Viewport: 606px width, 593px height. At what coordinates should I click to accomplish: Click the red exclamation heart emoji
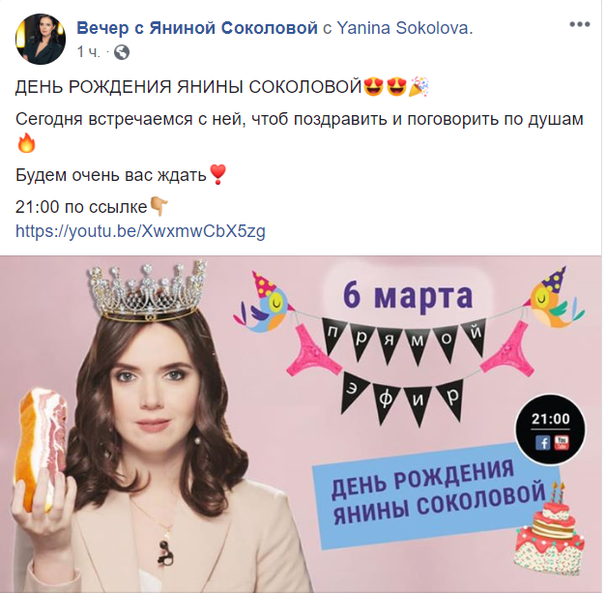click(x=217, y=174)
